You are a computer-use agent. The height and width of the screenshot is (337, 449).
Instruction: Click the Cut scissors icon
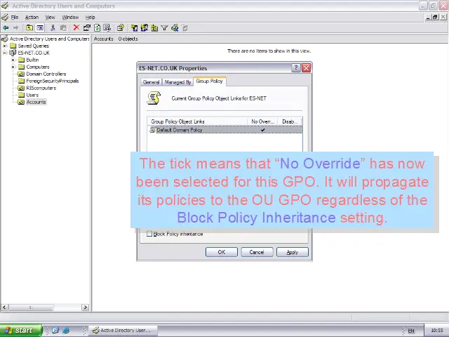point(53,28)
